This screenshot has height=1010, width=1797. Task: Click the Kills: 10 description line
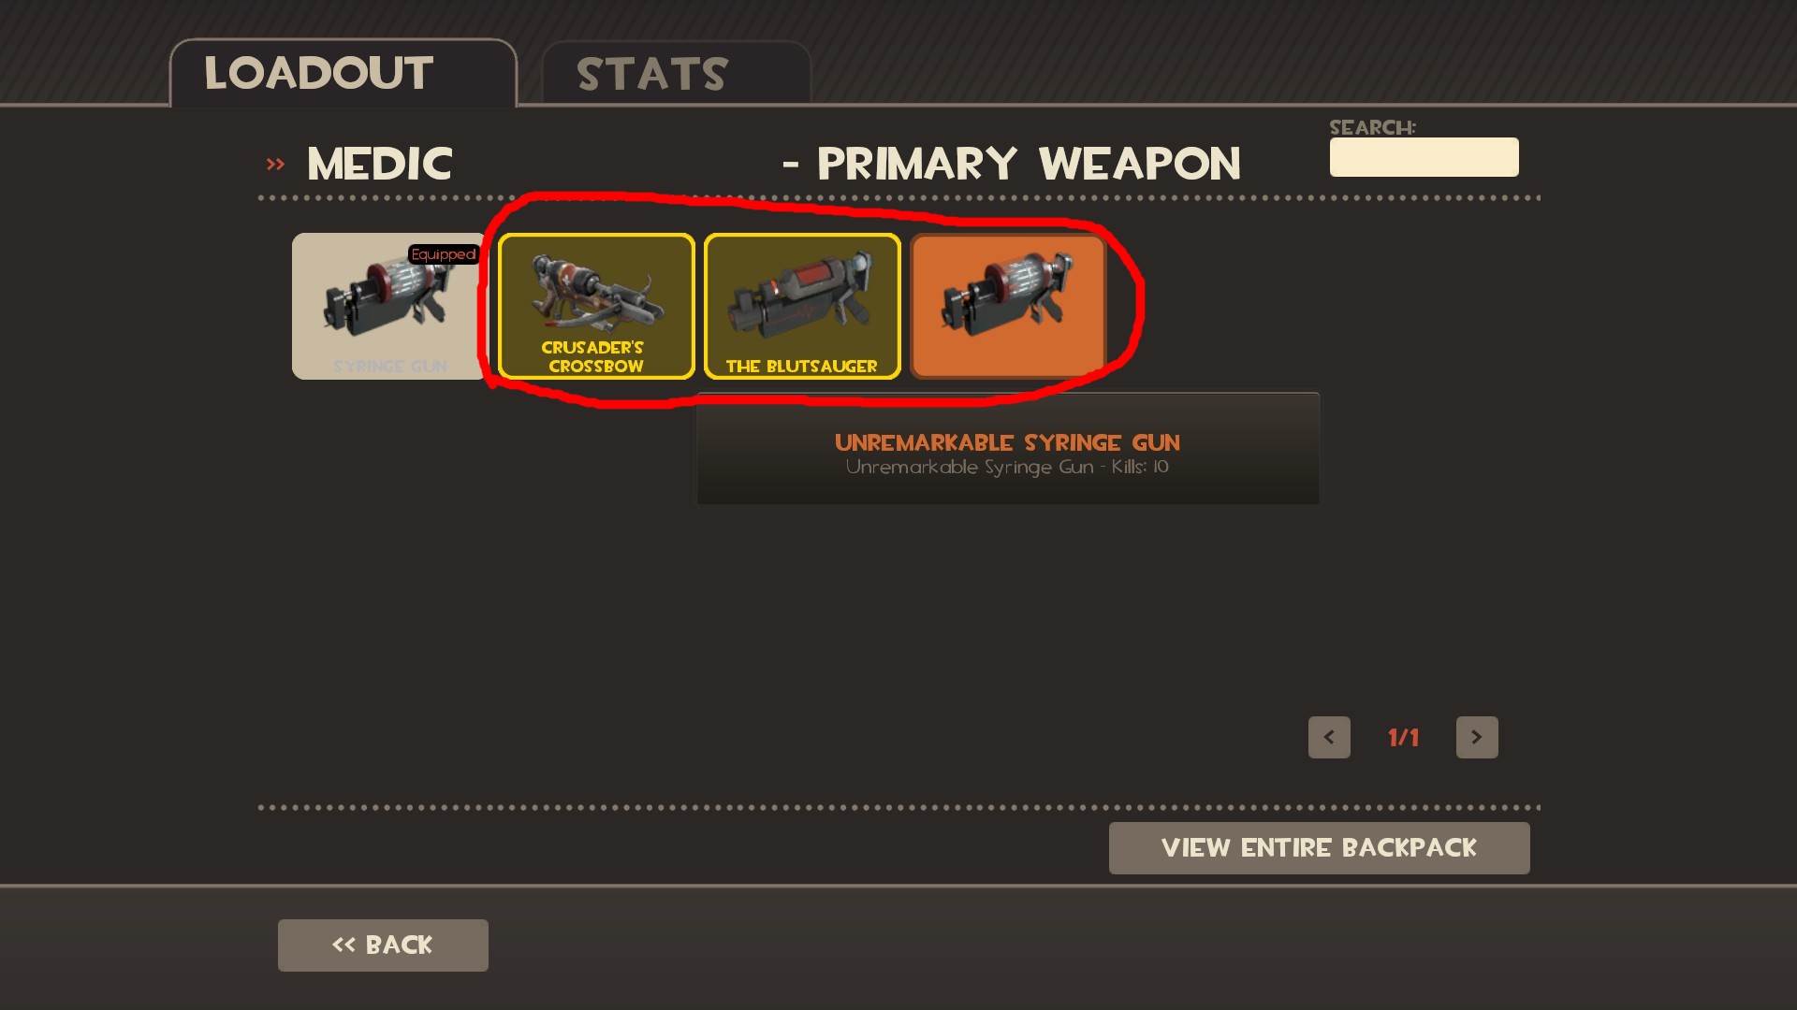pyautogui.click(x=1007, y=467)
